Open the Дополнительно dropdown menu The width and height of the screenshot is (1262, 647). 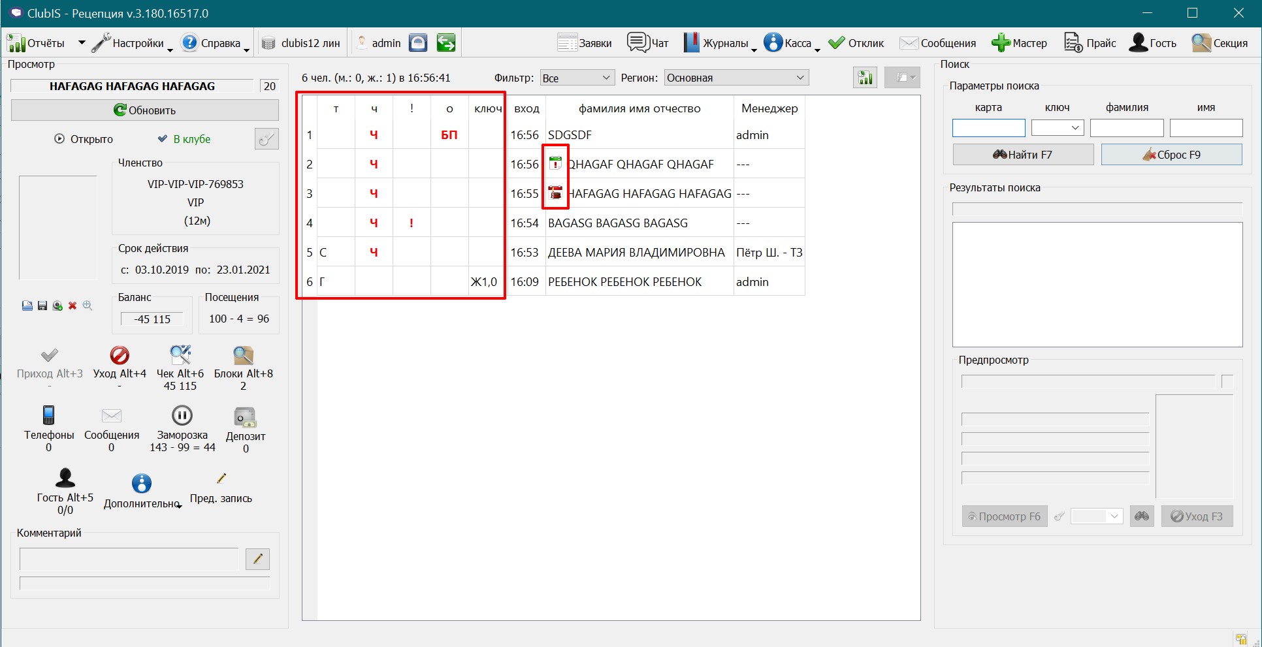[x=142, y=490]
